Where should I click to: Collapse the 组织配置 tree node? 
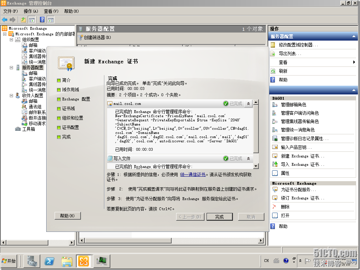[11, 40]
